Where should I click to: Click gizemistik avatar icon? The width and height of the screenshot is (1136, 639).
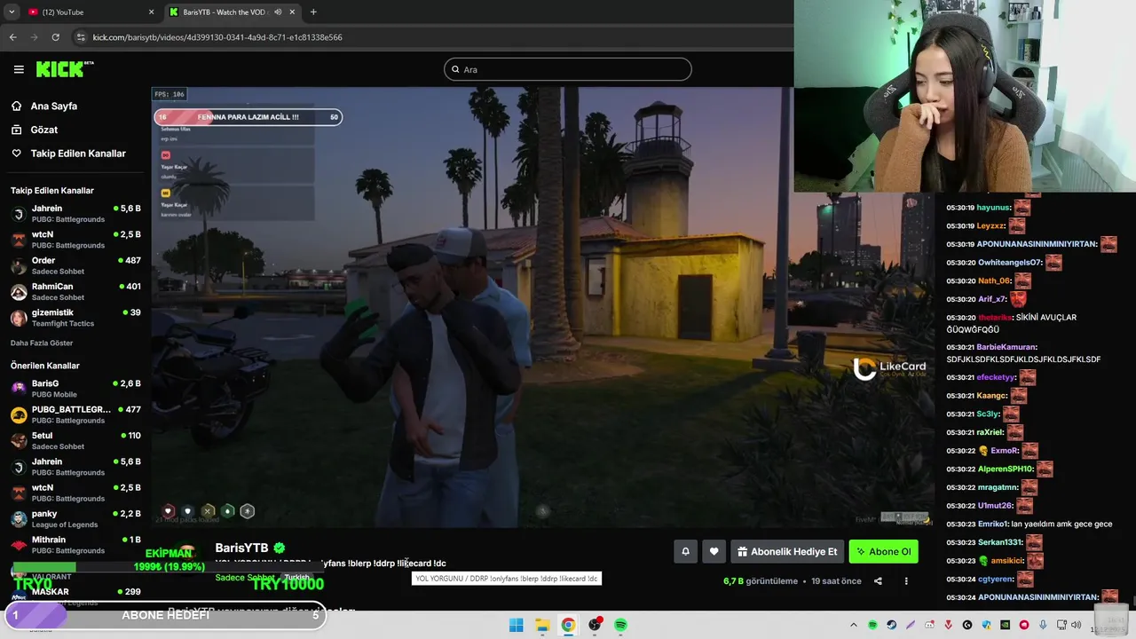coord(19,318)
